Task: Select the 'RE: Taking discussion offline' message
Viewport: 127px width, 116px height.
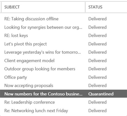Action: click(x=63, y=19)
